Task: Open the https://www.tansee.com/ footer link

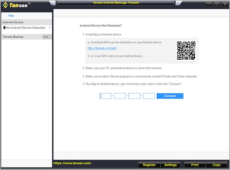Action: click(x=72, y=163)
